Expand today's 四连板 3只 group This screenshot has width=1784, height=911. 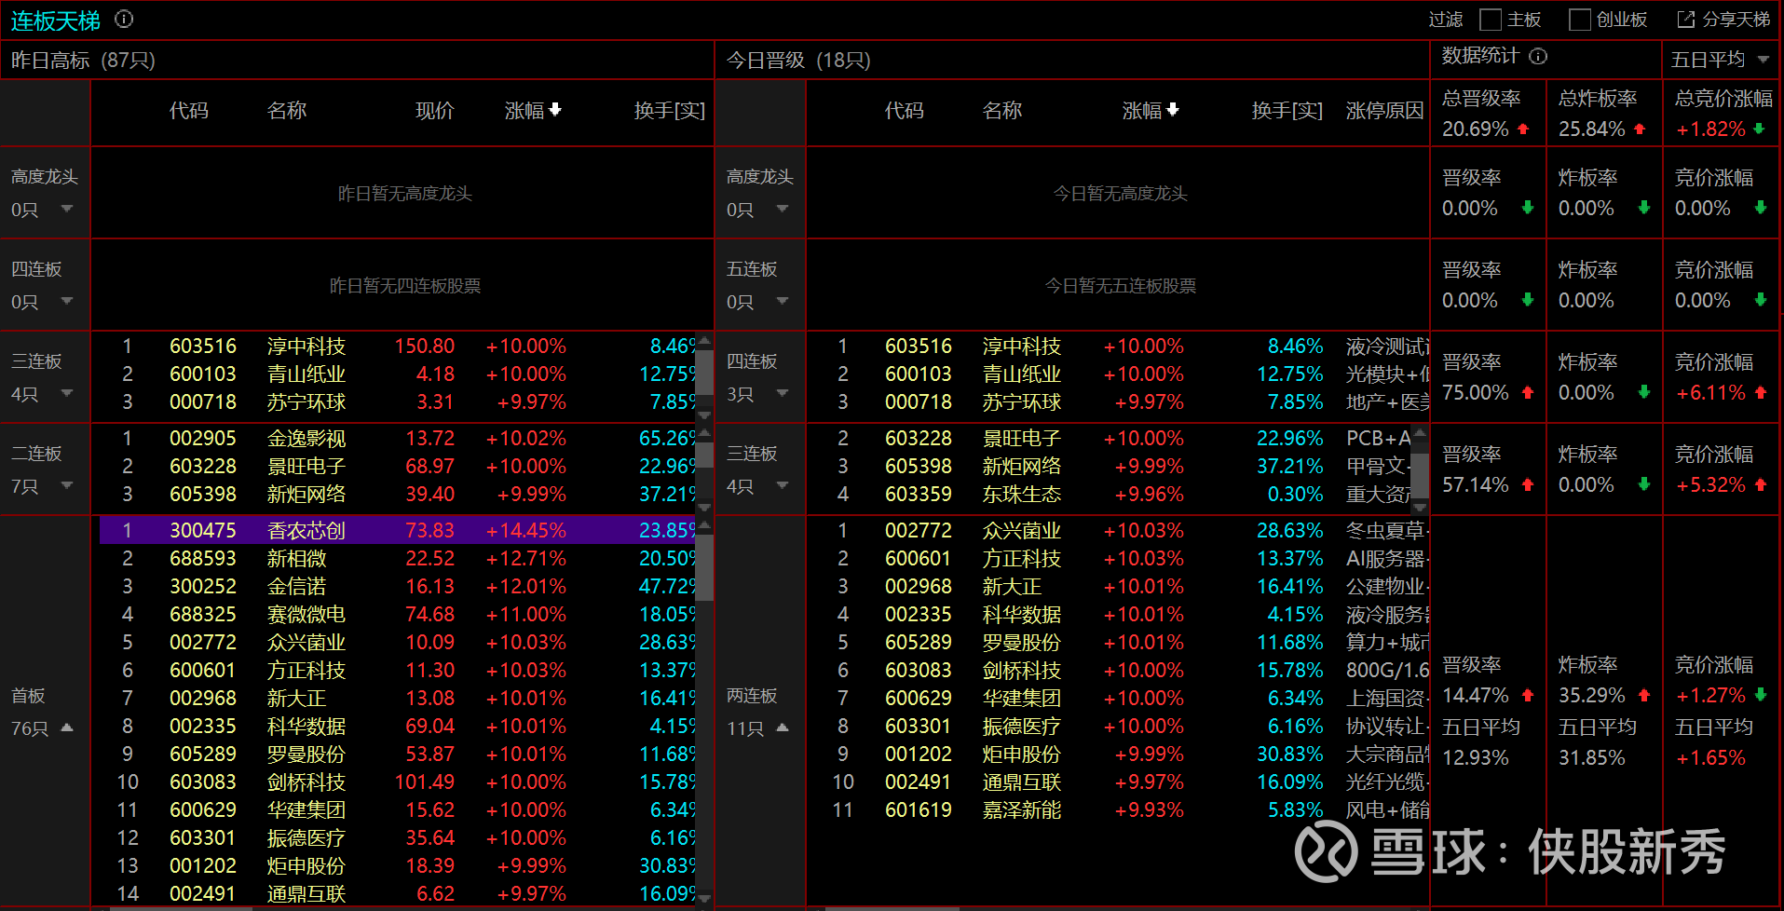(783, 393)
